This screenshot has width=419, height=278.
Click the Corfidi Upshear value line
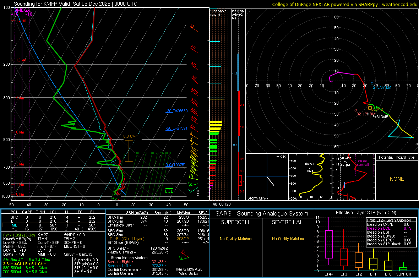[138, 273]
